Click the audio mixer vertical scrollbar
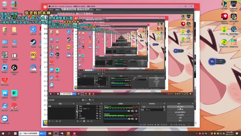This screenshot has height=136, width=241. (139, 114)
